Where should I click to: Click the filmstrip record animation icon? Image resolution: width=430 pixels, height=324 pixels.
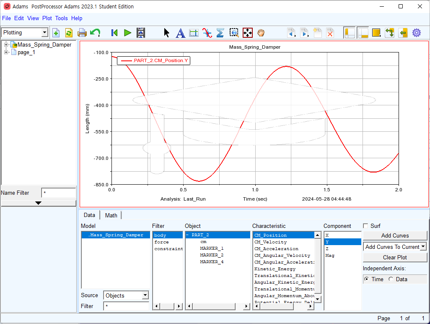(141, 33)
